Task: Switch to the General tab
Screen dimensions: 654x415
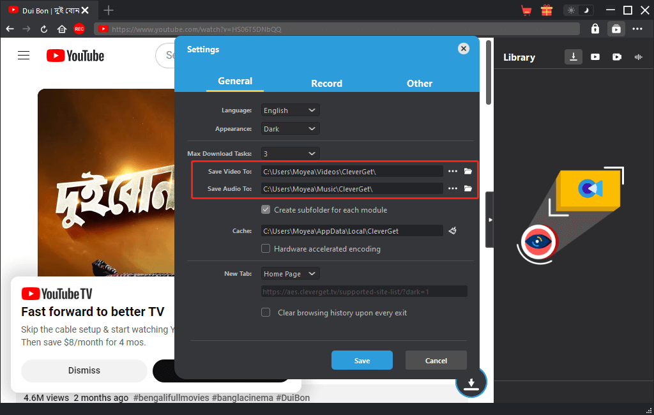Action: [x=235, y=81]
